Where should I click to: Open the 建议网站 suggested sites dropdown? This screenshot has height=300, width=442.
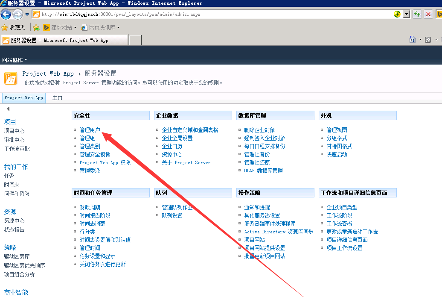[60, 27]
